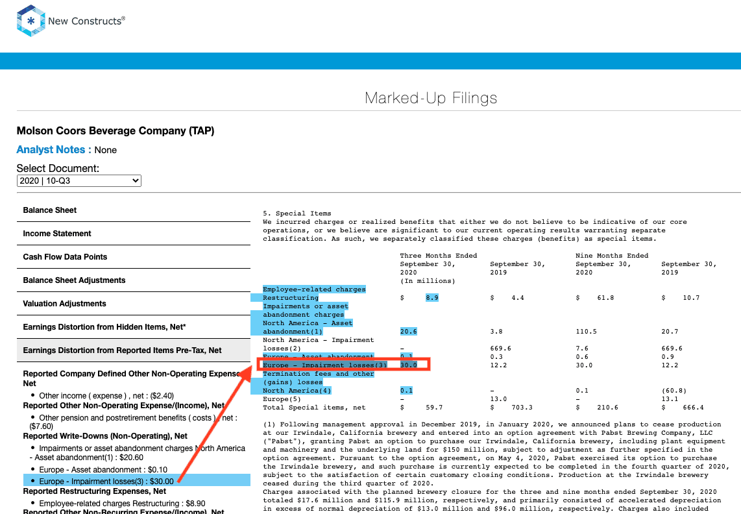Select Earnings Distortion from Reported Items Pre-Tax, Net
Screen dimensions: 741x514
tap(134, 350)
